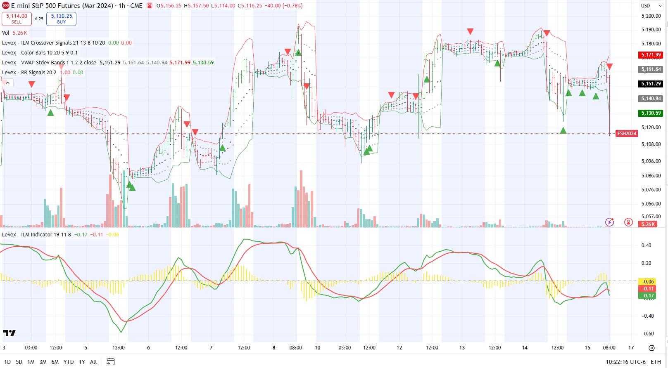Collapse the indicator legend with chevron
This screenshot has width=668, height=368.
(7, 83)
